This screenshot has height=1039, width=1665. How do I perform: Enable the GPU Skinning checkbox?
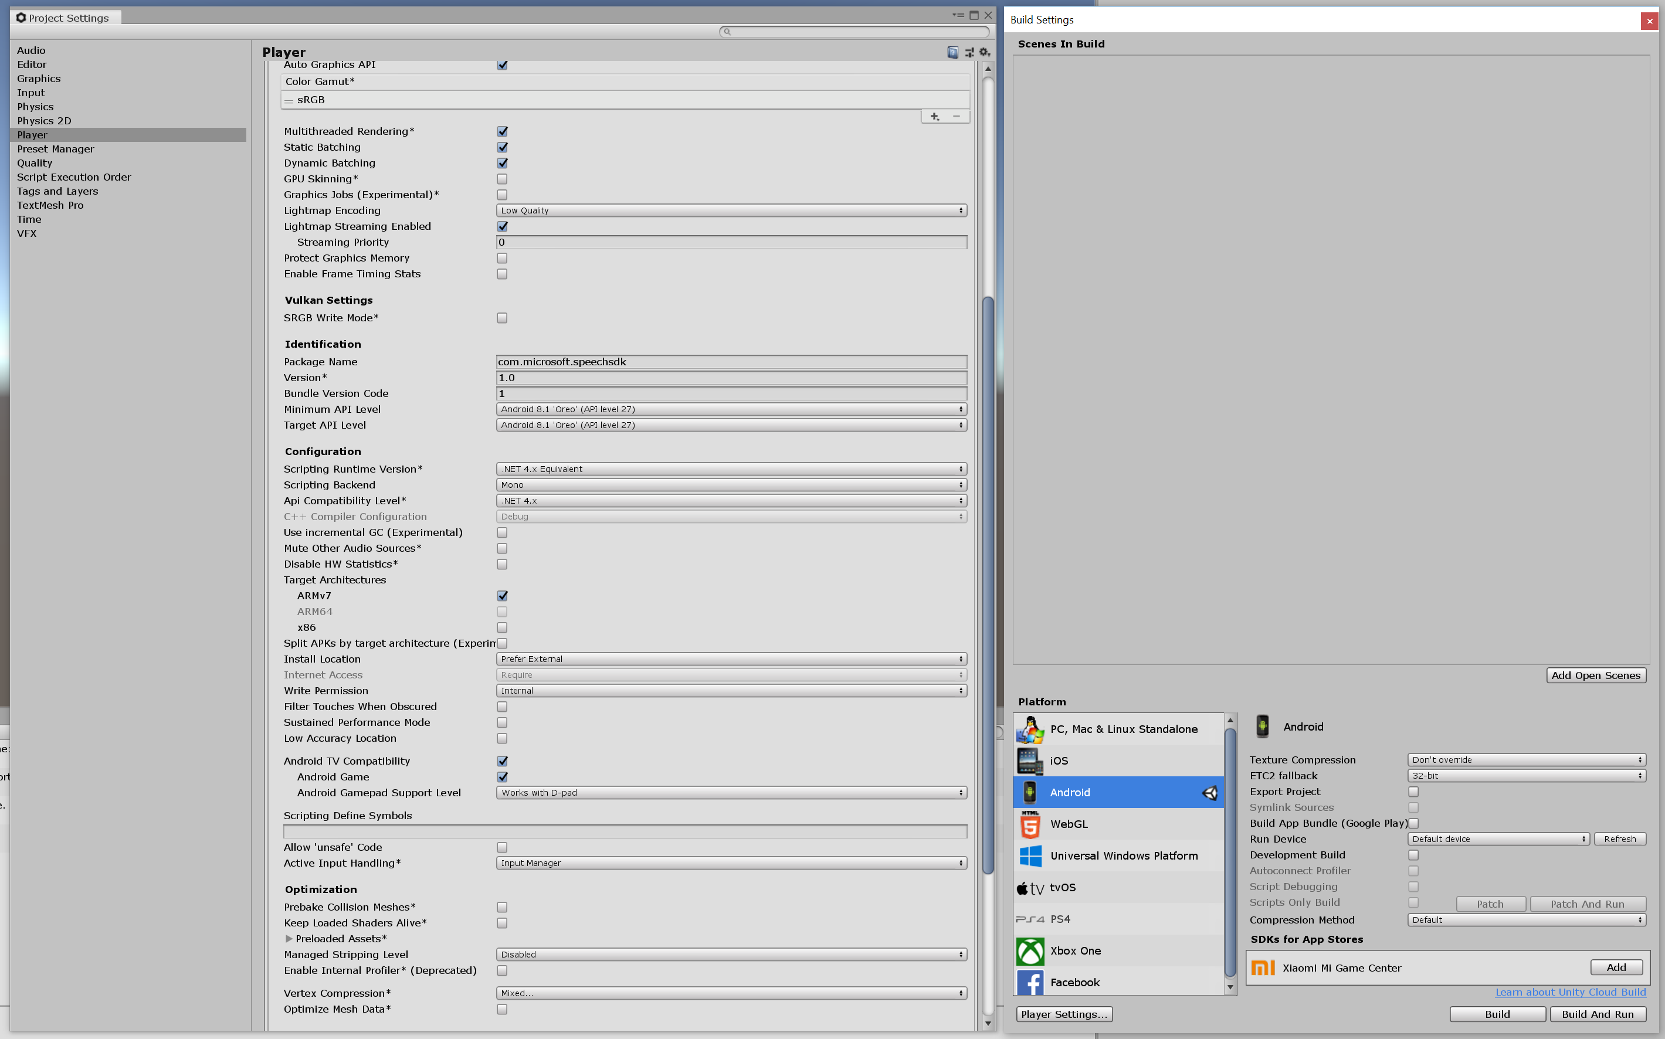pyautogui.click(x=503, y=179)
